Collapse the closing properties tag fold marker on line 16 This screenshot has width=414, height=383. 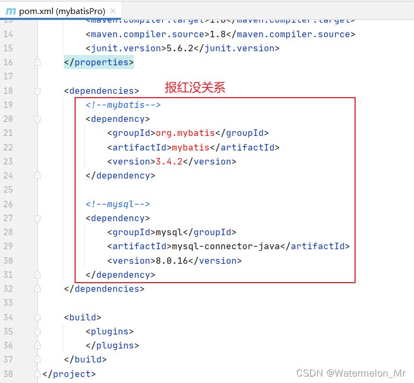[x=37, y=62]
